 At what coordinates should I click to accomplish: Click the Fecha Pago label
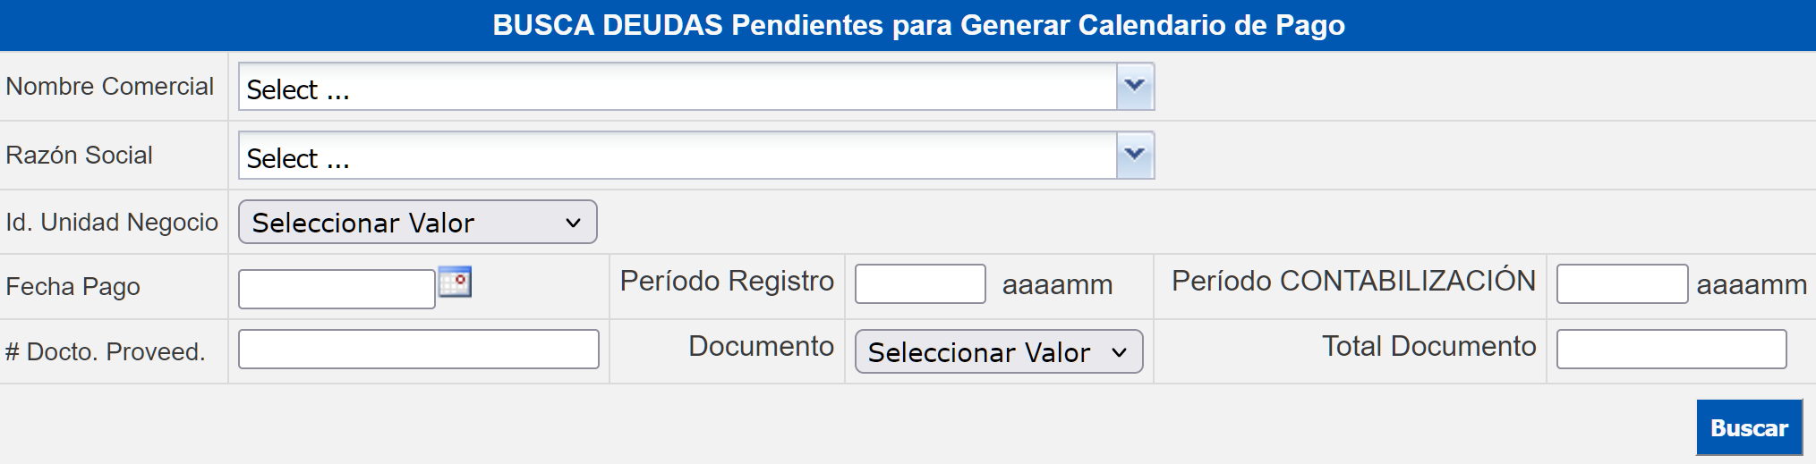[x=73, y=286]
